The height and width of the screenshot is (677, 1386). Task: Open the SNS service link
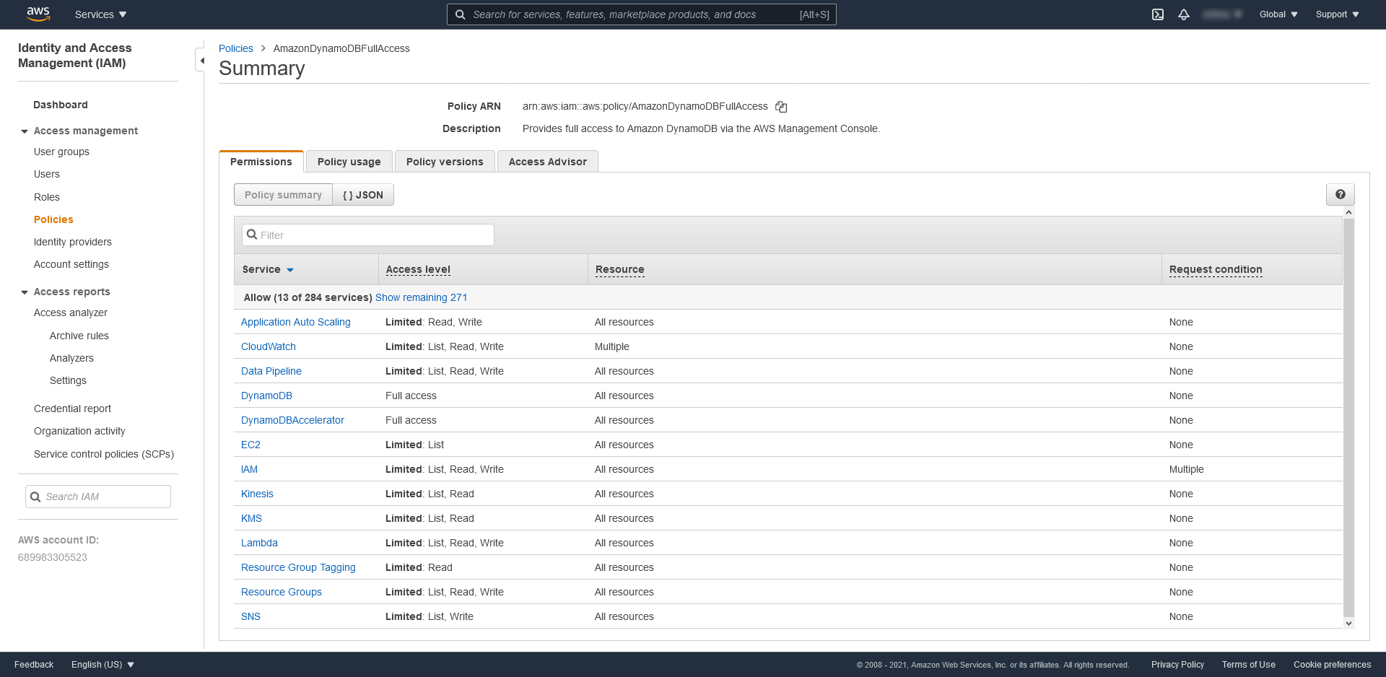(x=250, y=616)
